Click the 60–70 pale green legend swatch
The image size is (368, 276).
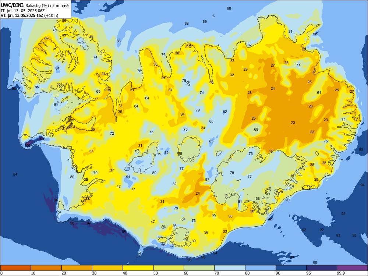[199, 268]
